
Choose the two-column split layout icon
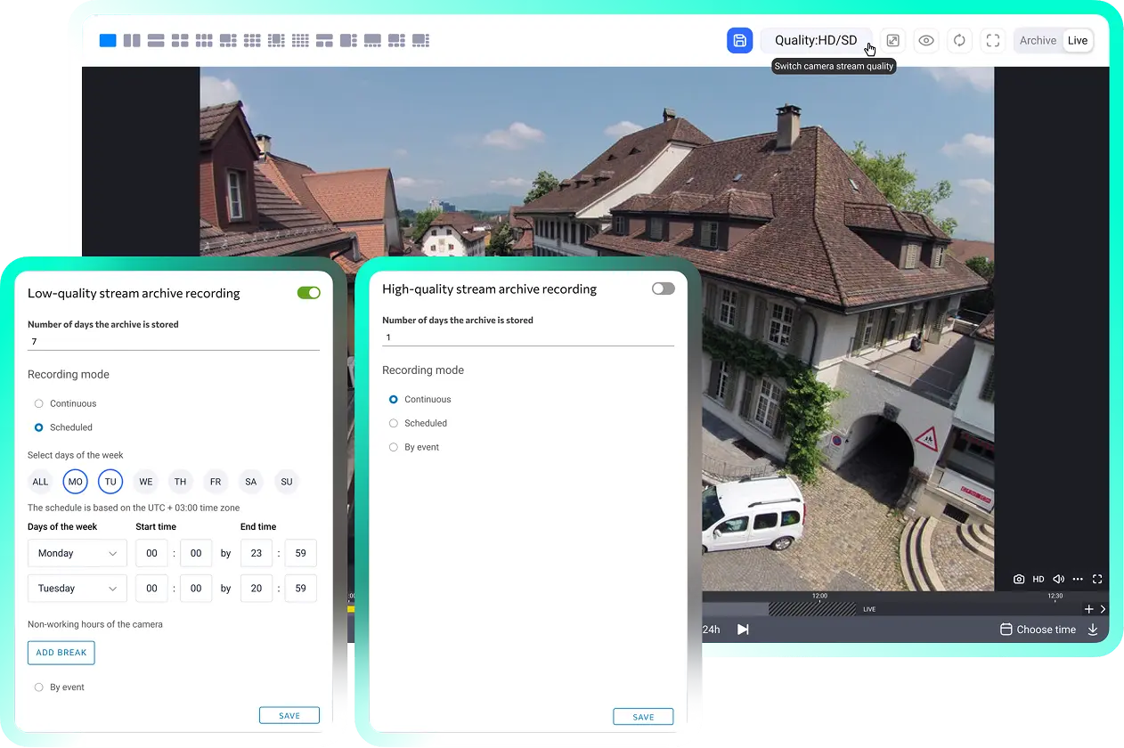132,41
